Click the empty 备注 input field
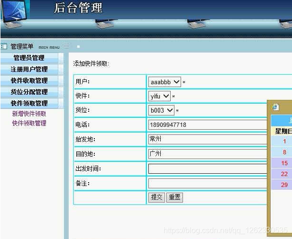 pyautogui.click(x=208, y=184)
